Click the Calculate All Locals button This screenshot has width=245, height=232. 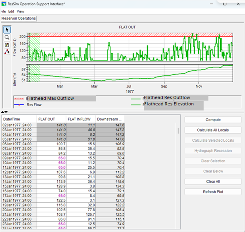click(213, 130)
